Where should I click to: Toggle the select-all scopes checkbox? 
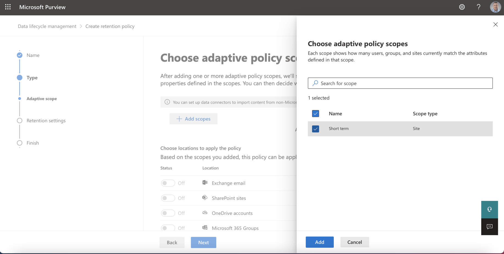tap(316, 114)
